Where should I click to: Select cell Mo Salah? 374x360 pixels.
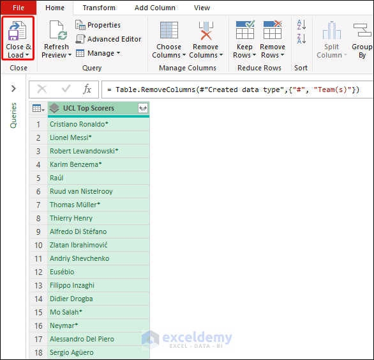(98, 312)
